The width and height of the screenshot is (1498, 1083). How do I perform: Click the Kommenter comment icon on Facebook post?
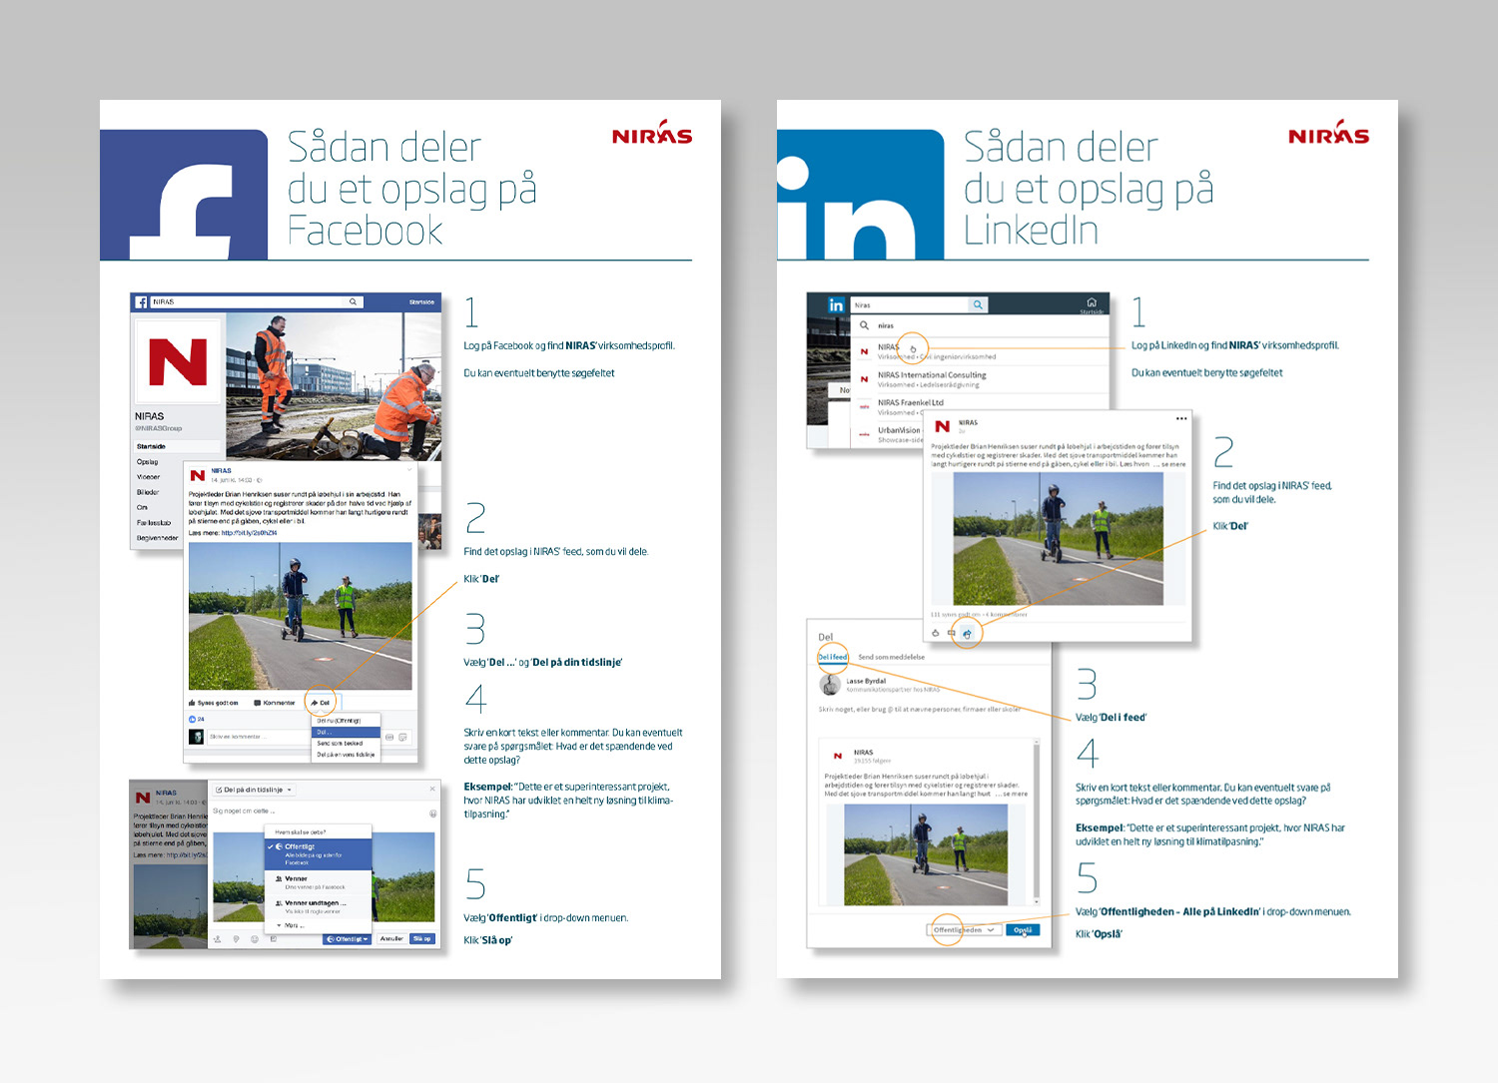click(258, 703)
